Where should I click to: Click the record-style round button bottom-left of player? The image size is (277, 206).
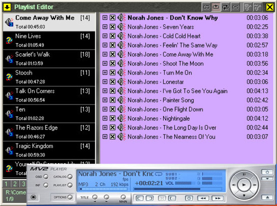tap(33, 197)
